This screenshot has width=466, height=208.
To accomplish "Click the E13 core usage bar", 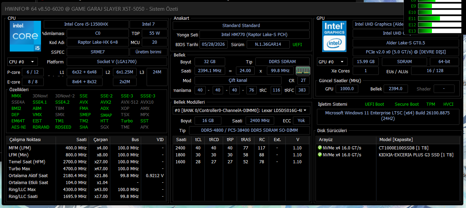I will (x=439, y=31).
